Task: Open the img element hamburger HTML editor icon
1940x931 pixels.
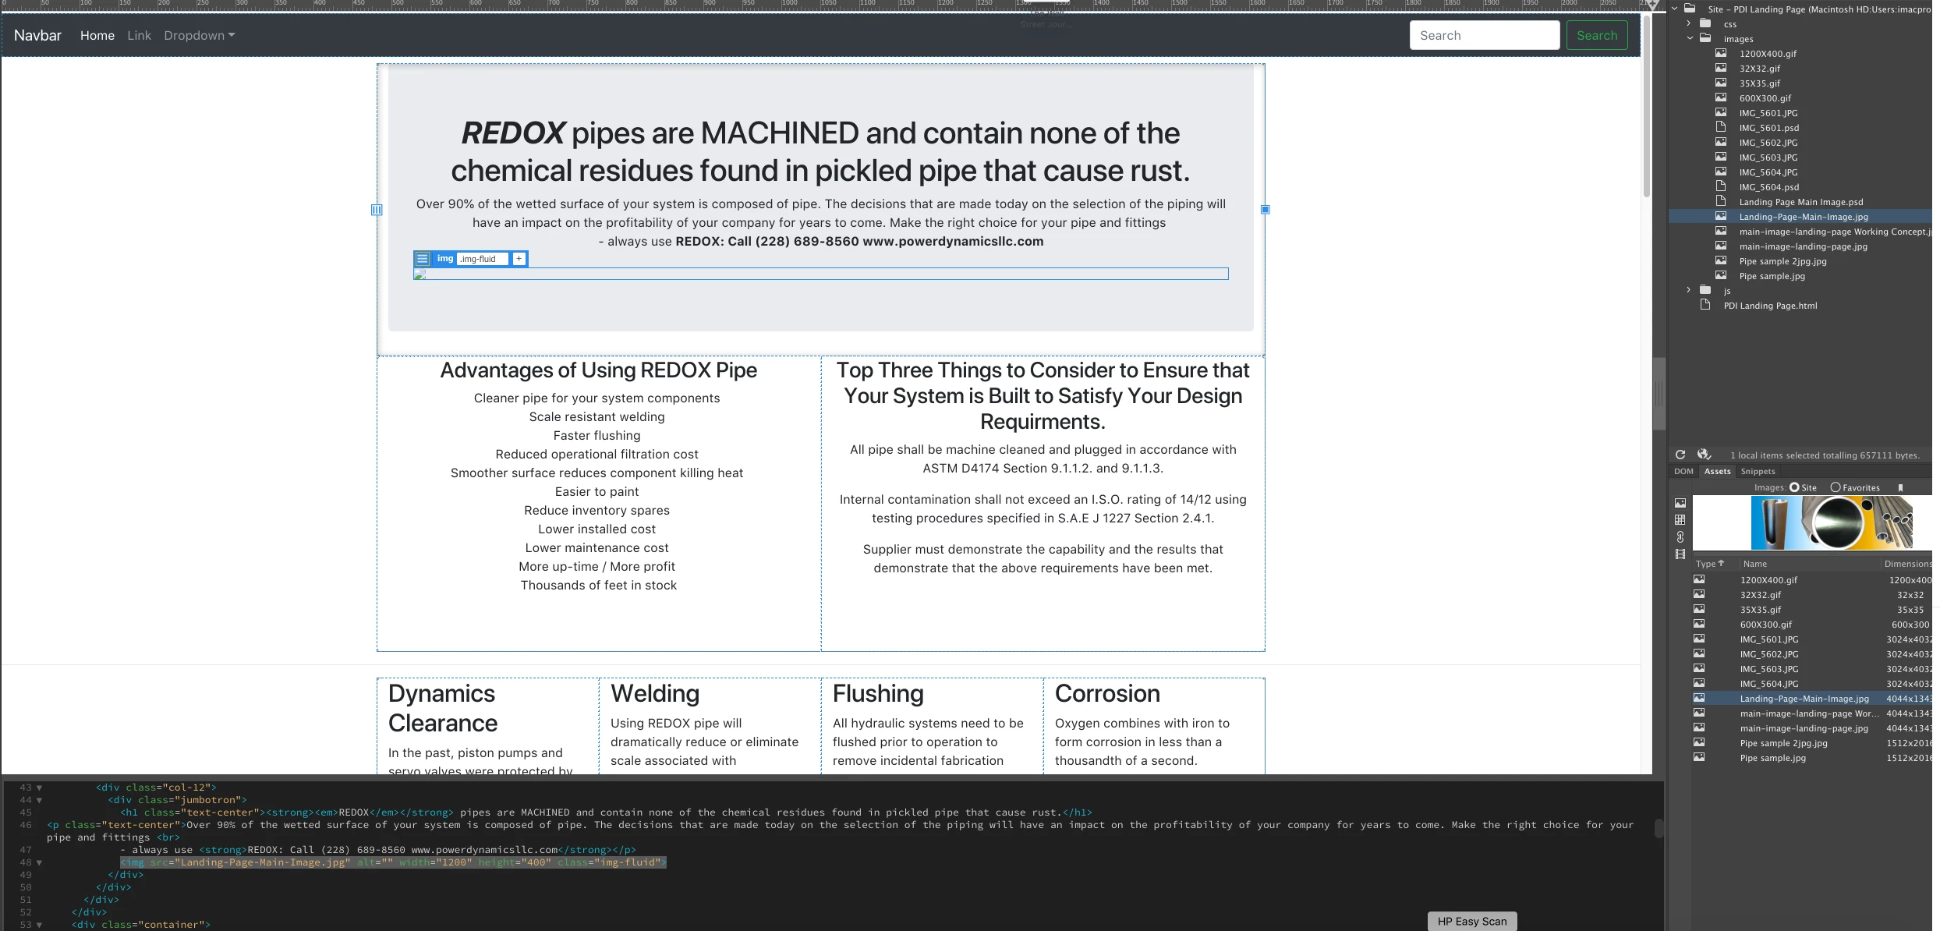Action: [423, 259]
